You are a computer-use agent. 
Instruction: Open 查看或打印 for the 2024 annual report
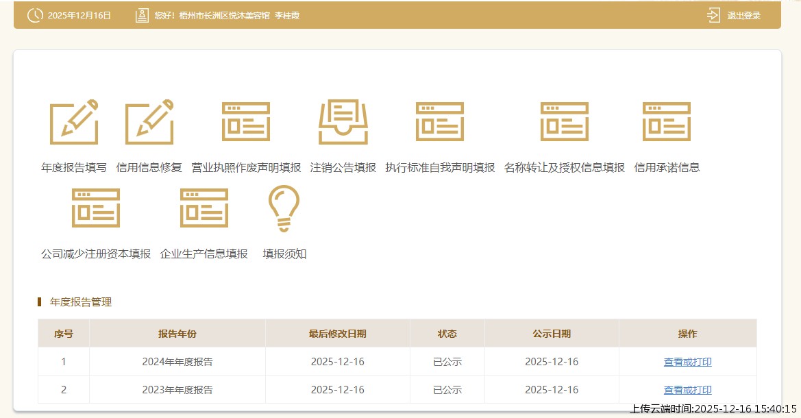(687, 362)
